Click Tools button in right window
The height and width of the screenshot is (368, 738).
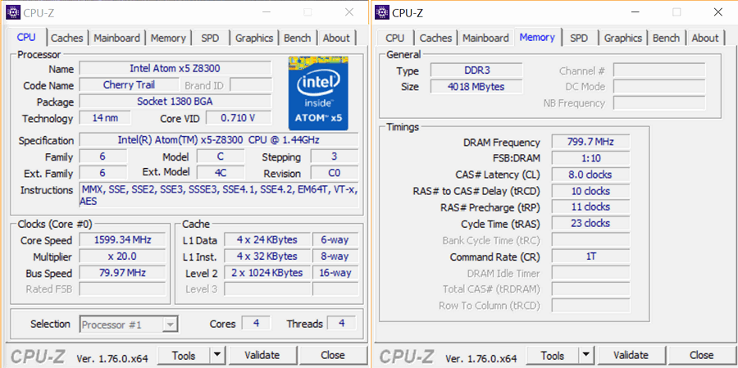click(x=552, y=355)
